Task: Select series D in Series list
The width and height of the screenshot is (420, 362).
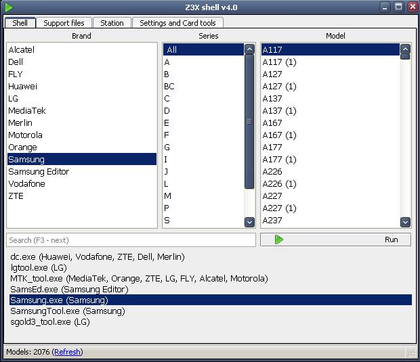Action: (204, 110)
